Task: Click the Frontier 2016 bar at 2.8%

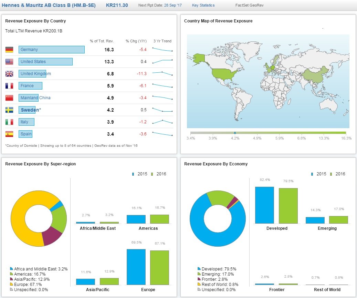Action: 288,284
